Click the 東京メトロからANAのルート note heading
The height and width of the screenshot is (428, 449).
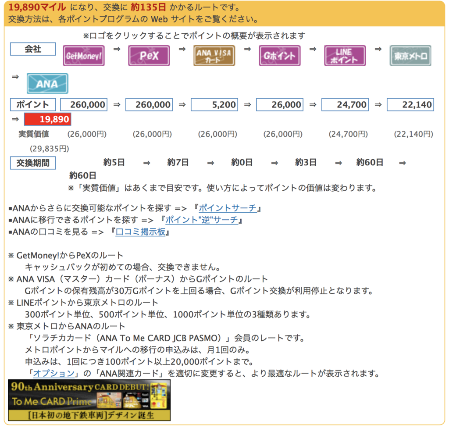pyautogui.click(x=71, y=326)
